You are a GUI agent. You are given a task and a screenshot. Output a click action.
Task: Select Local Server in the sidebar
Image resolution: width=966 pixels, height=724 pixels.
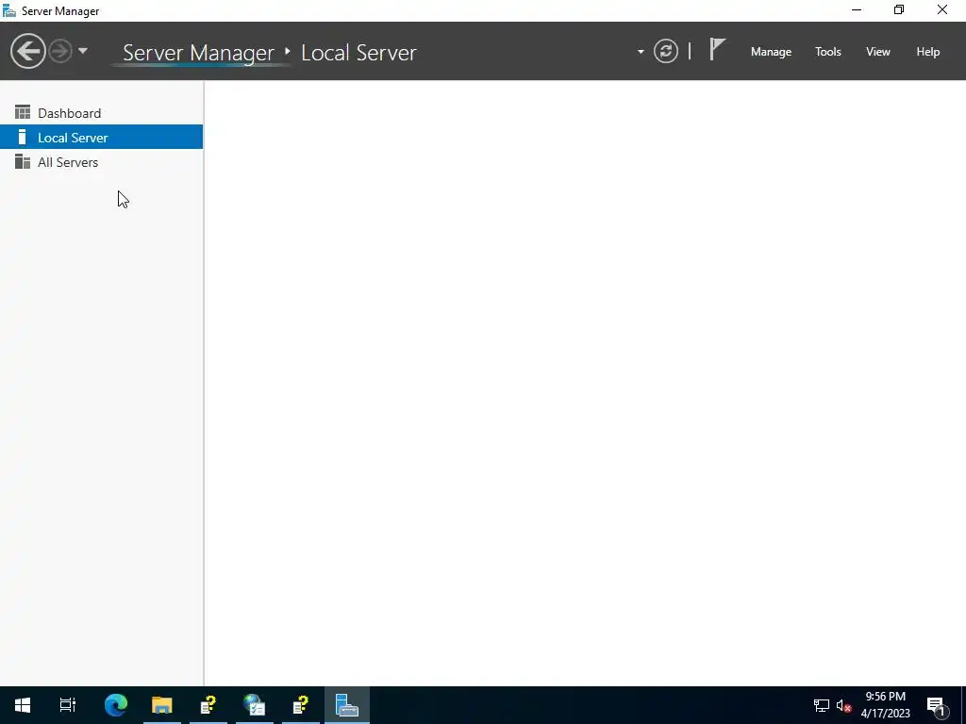102,138
